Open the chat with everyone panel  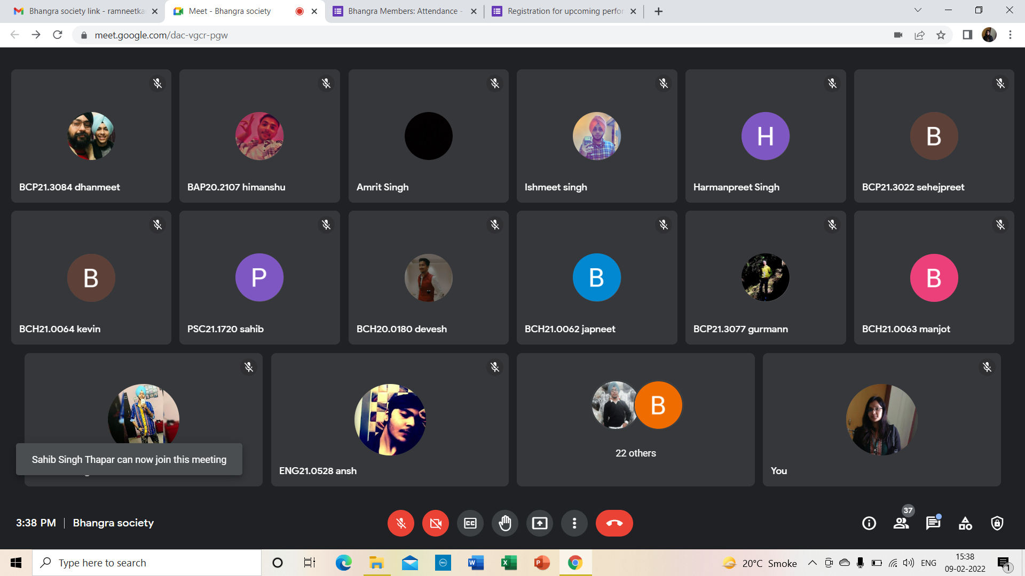coord(933,523)
